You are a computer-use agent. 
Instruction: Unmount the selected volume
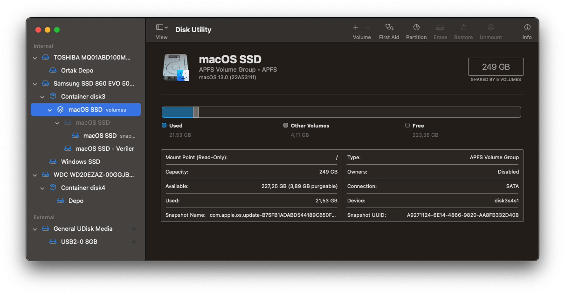coord(490,27)
